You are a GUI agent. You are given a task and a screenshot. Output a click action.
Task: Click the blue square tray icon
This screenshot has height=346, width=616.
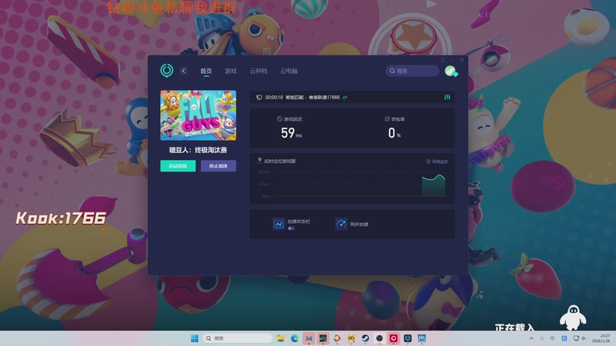pos(564,338)
